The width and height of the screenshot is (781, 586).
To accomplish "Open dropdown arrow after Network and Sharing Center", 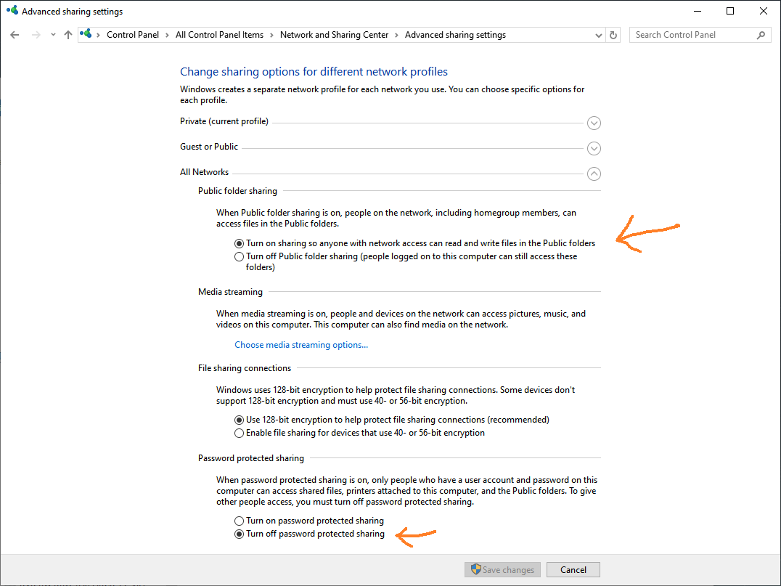I will 396,35.
